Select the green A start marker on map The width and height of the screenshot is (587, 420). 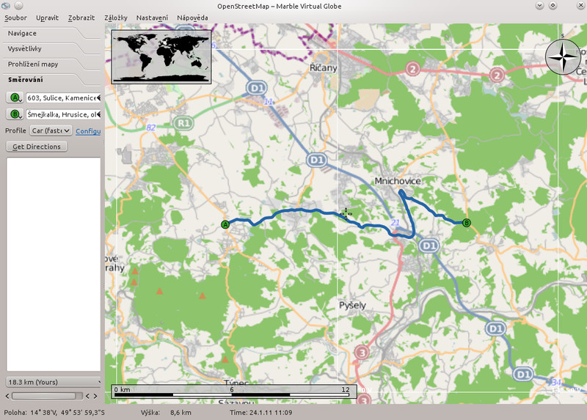[x=225, y=224]
